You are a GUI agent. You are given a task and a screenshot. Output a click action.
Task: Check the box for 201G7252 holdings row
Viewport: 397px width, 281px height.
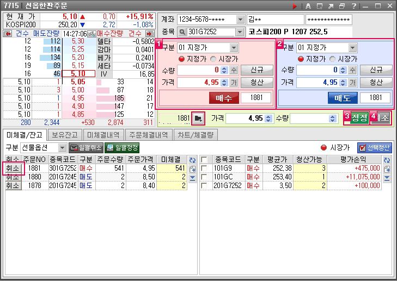(204, 186)
